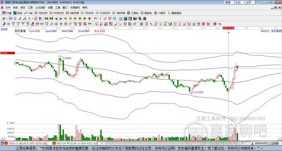Collapse volume panel with triangle button

coord(2,139)
